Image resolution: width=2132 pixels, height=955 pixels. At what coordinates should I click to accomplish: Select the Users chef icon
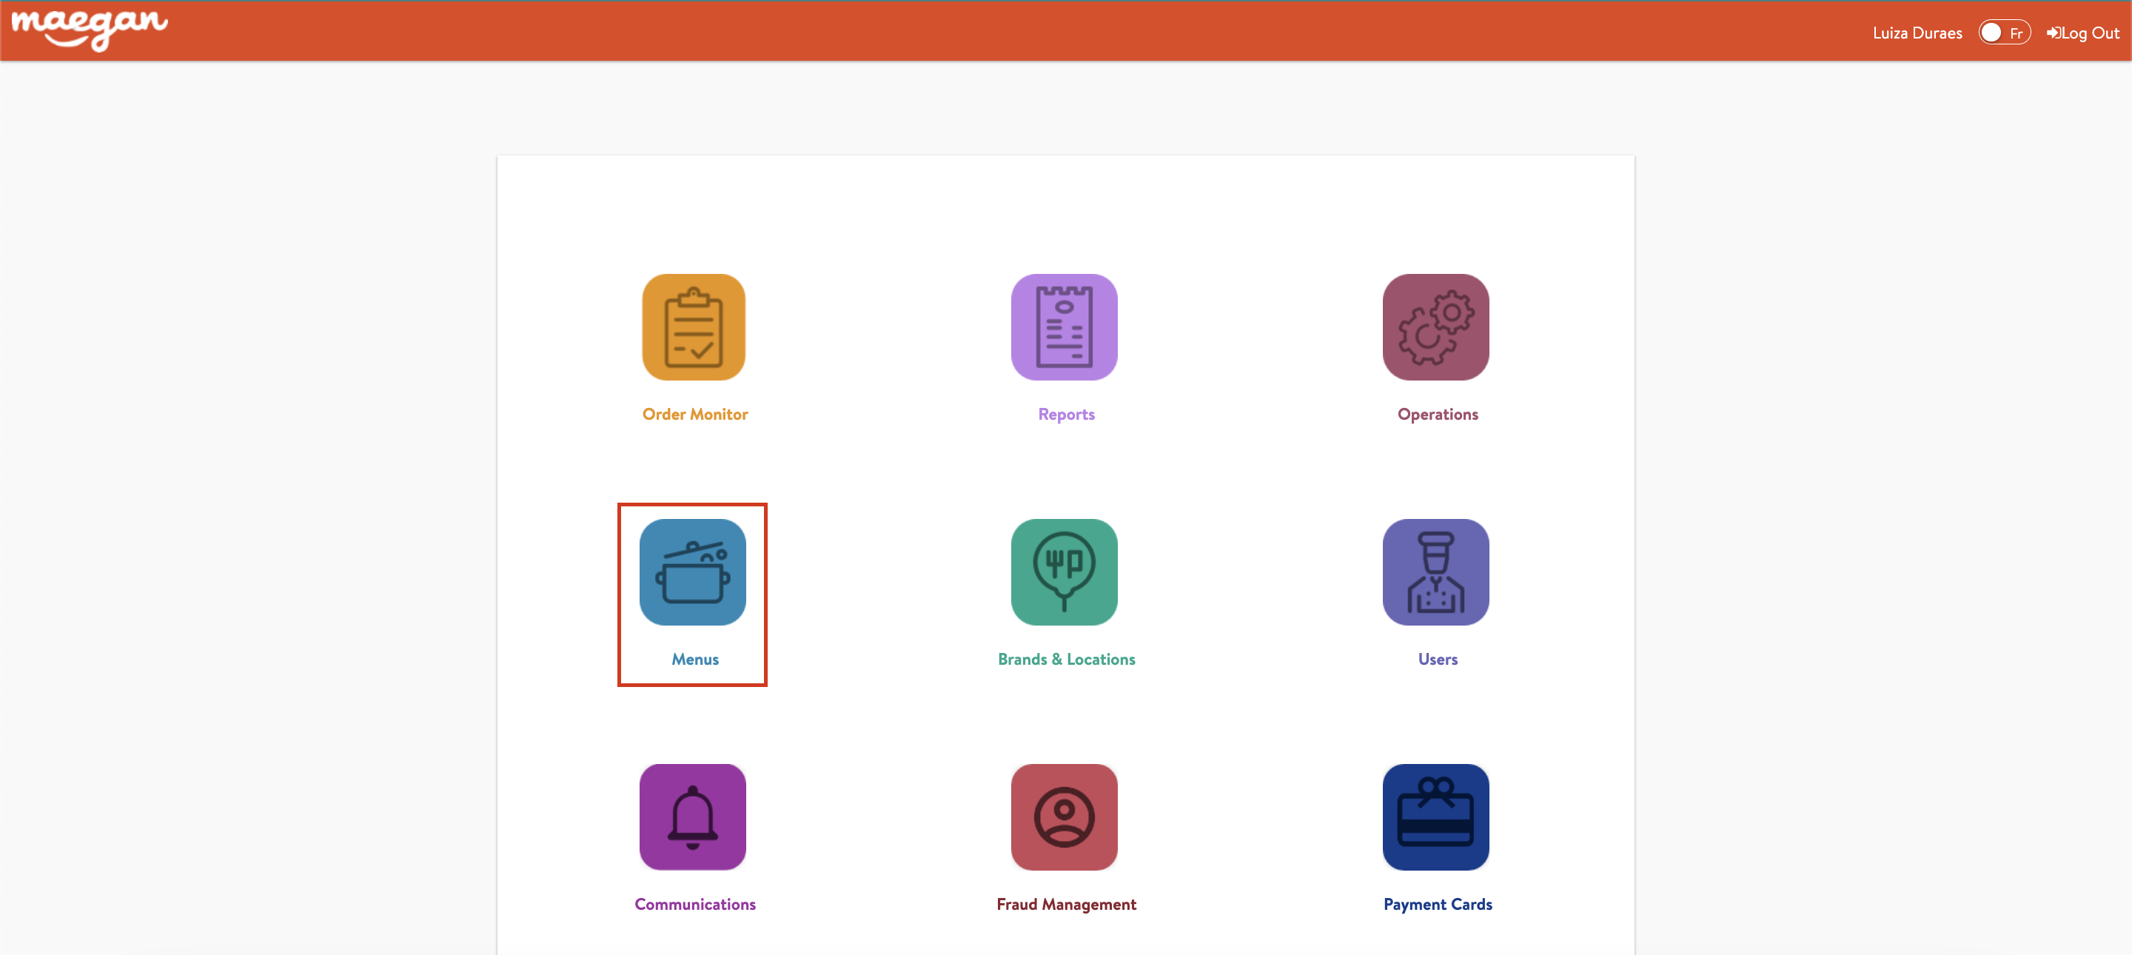(x=1435, y=572)
